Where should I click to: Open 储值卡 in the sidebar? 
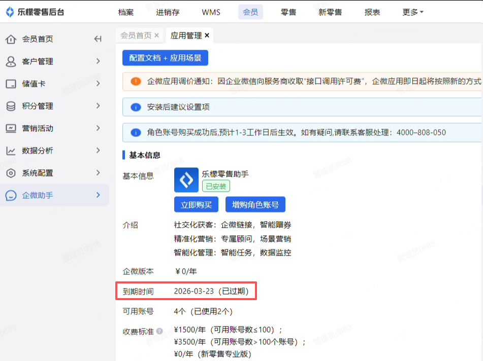tap(34, 84)
